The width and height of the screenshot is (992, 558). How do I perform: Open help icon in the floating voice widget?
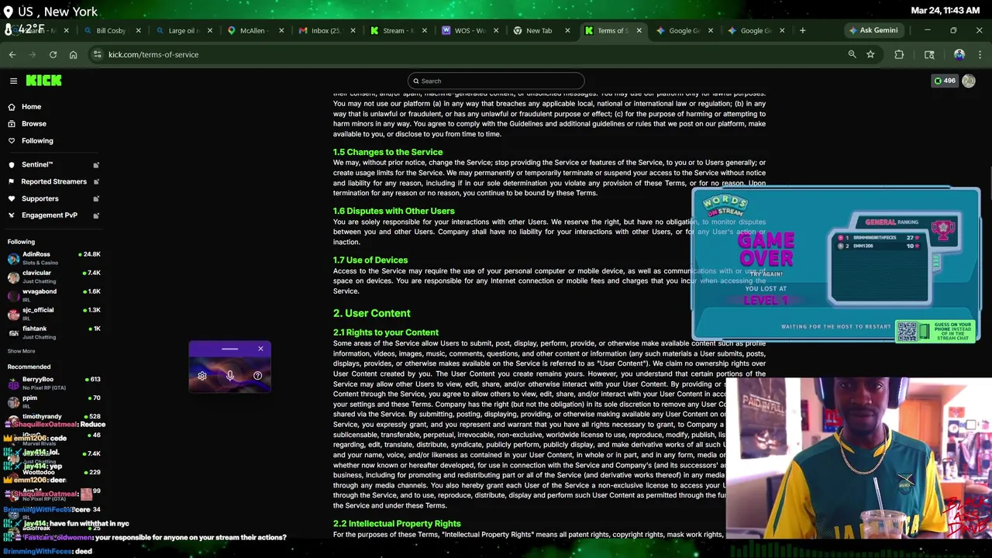257,376
